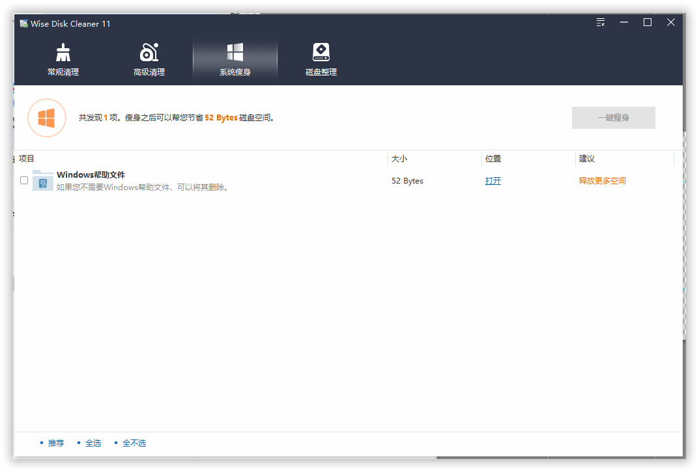Open the title bar menu icon
699x472 pixels.
[601, 22]
